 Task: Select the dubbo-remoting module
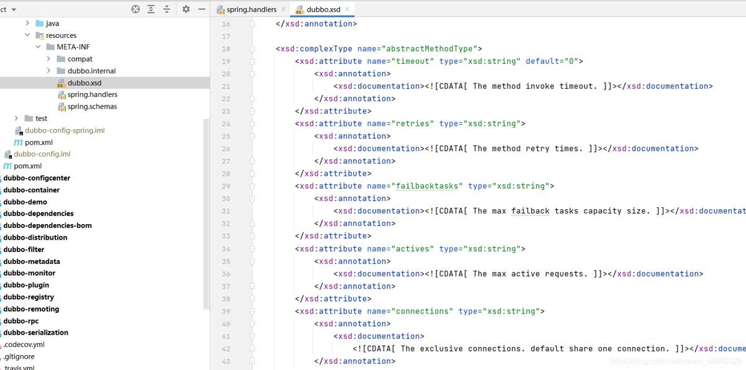pos(31,309)
